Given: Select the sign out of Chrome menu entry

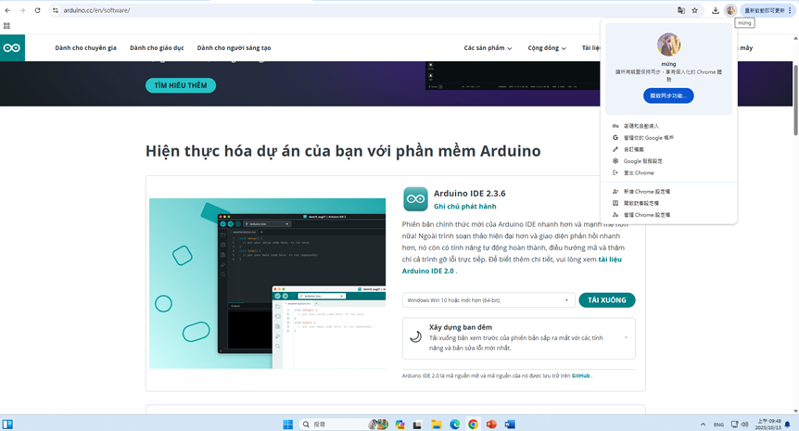Looking at the screenshot, I should click(x=639, y=173).
